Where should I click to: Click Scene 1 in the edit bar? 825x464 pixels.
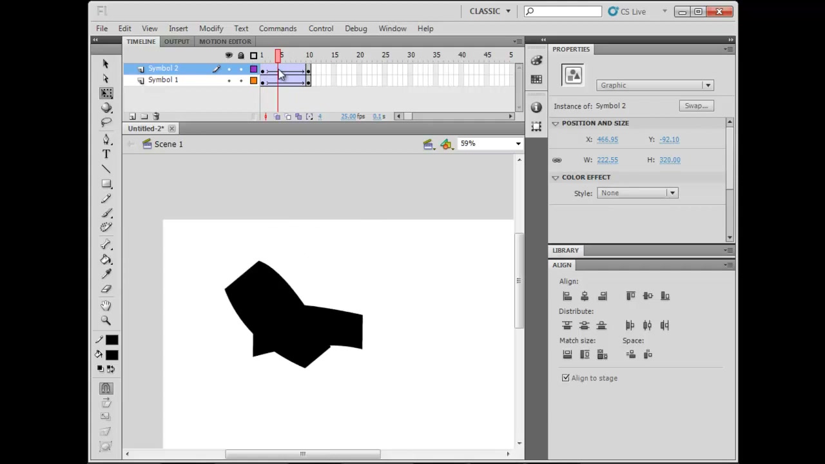tap(168, 144)
